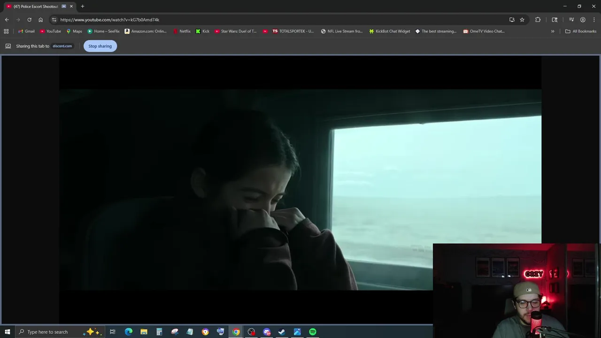The image size is (601, 338).
Task: Switch to Google Chrome on taskbar
Action: [236, 332]
